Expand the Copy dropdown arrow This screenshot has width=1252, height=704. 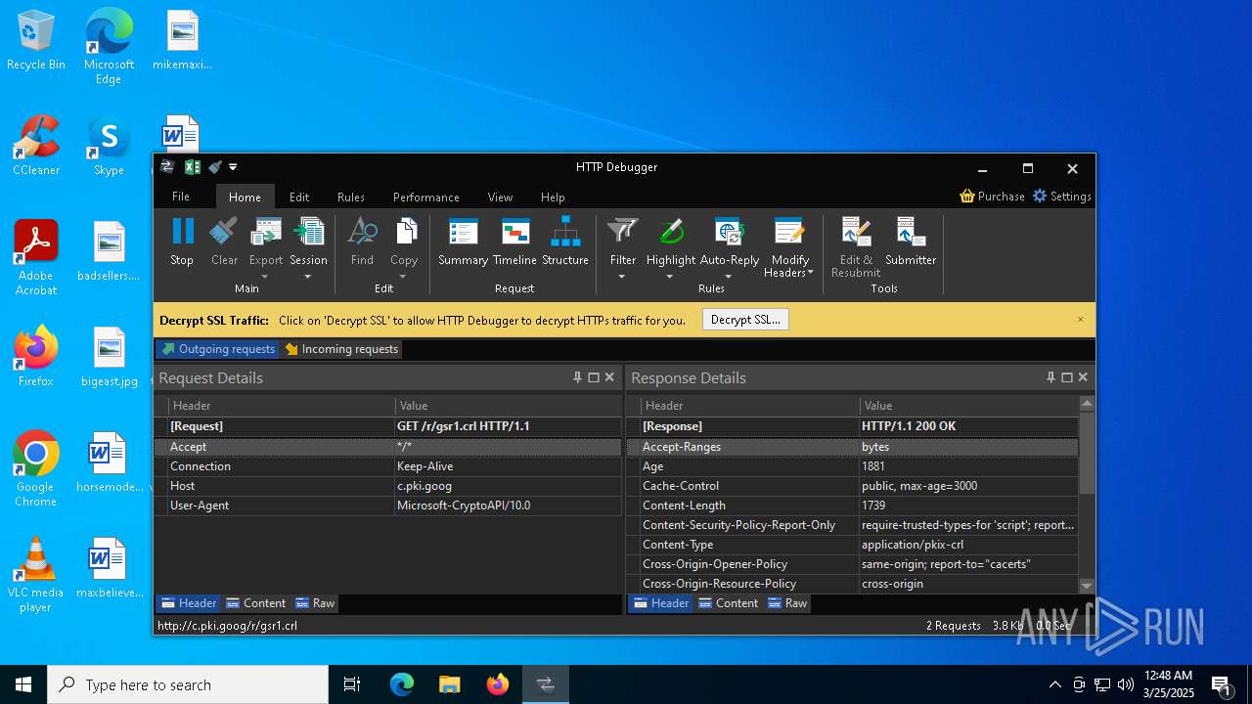pyautogui.click(x=403, y=277)
